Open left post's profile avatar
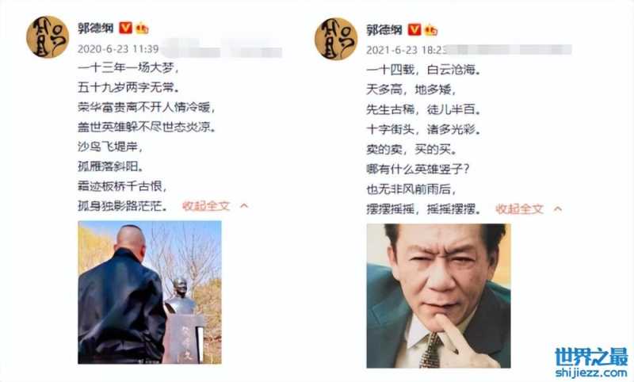 pos(48,36)
